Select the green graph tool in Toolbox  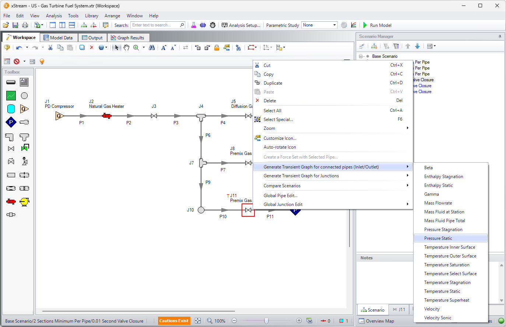click(11, 96)
